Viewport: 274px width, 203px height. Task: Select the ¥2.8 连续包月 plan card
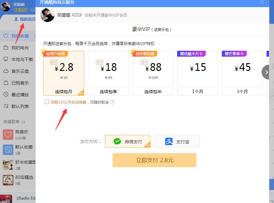(64, 73)
